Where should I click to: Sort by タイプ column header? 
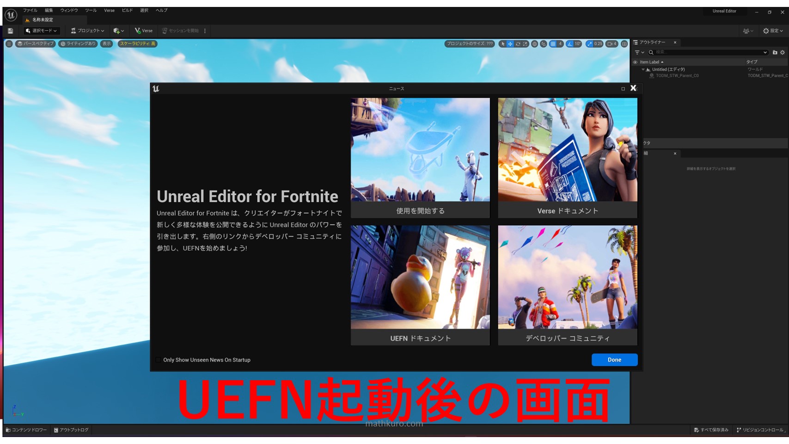click(x=752, y=62)
